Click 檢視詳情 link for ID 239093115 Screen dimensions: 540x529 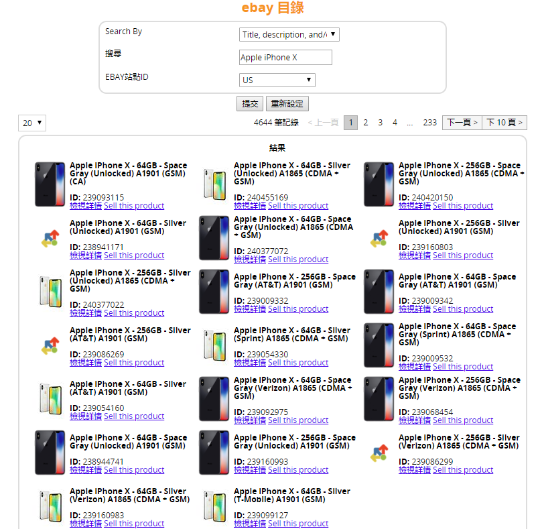86,206
